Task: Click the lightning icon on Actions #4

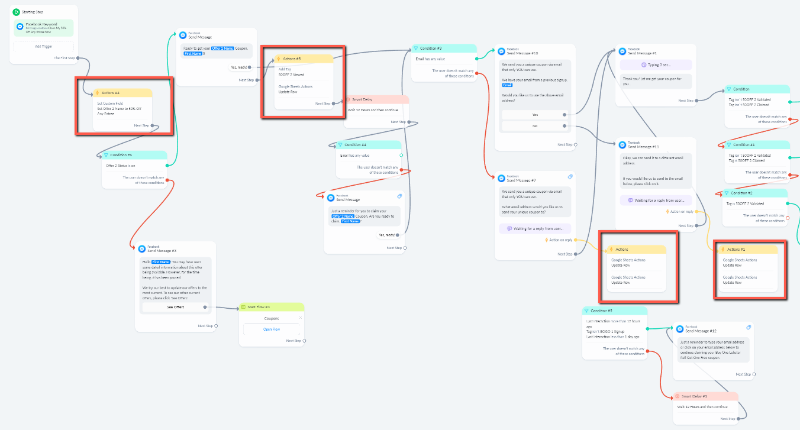Action: 98,93
